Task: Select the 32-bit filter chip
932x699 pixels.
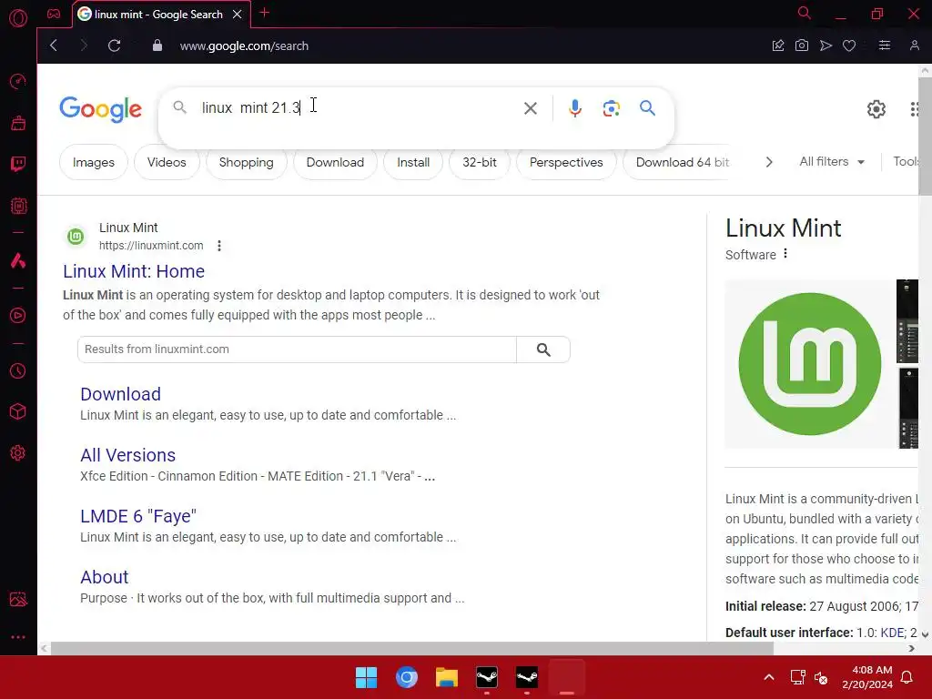Action: tap(480, 162)
